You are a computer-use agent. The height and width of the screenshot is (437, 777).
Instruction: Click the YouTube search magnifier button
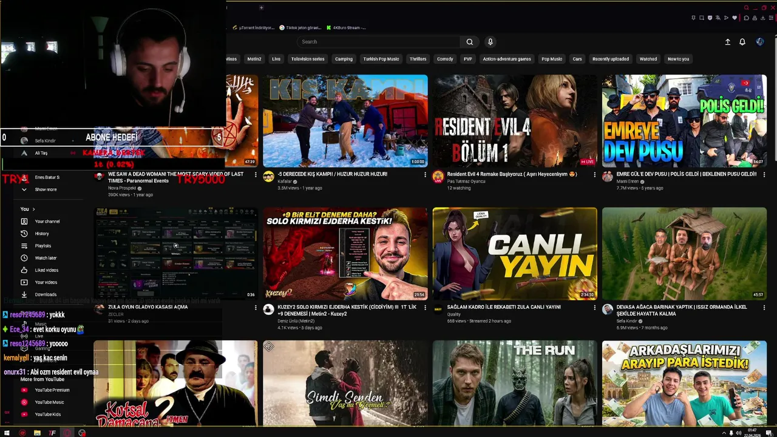click(x=469, y=42)
